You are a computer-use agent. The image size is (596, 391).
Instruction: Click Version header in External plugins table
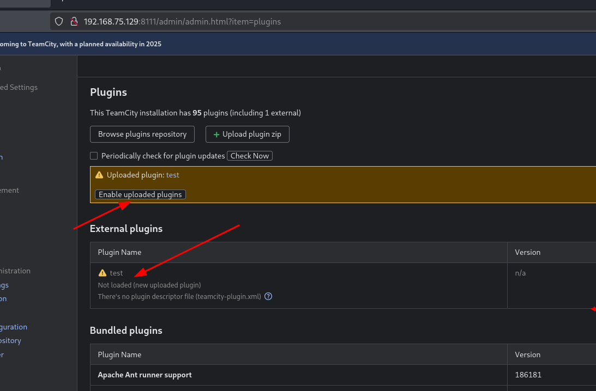(528, 253)
